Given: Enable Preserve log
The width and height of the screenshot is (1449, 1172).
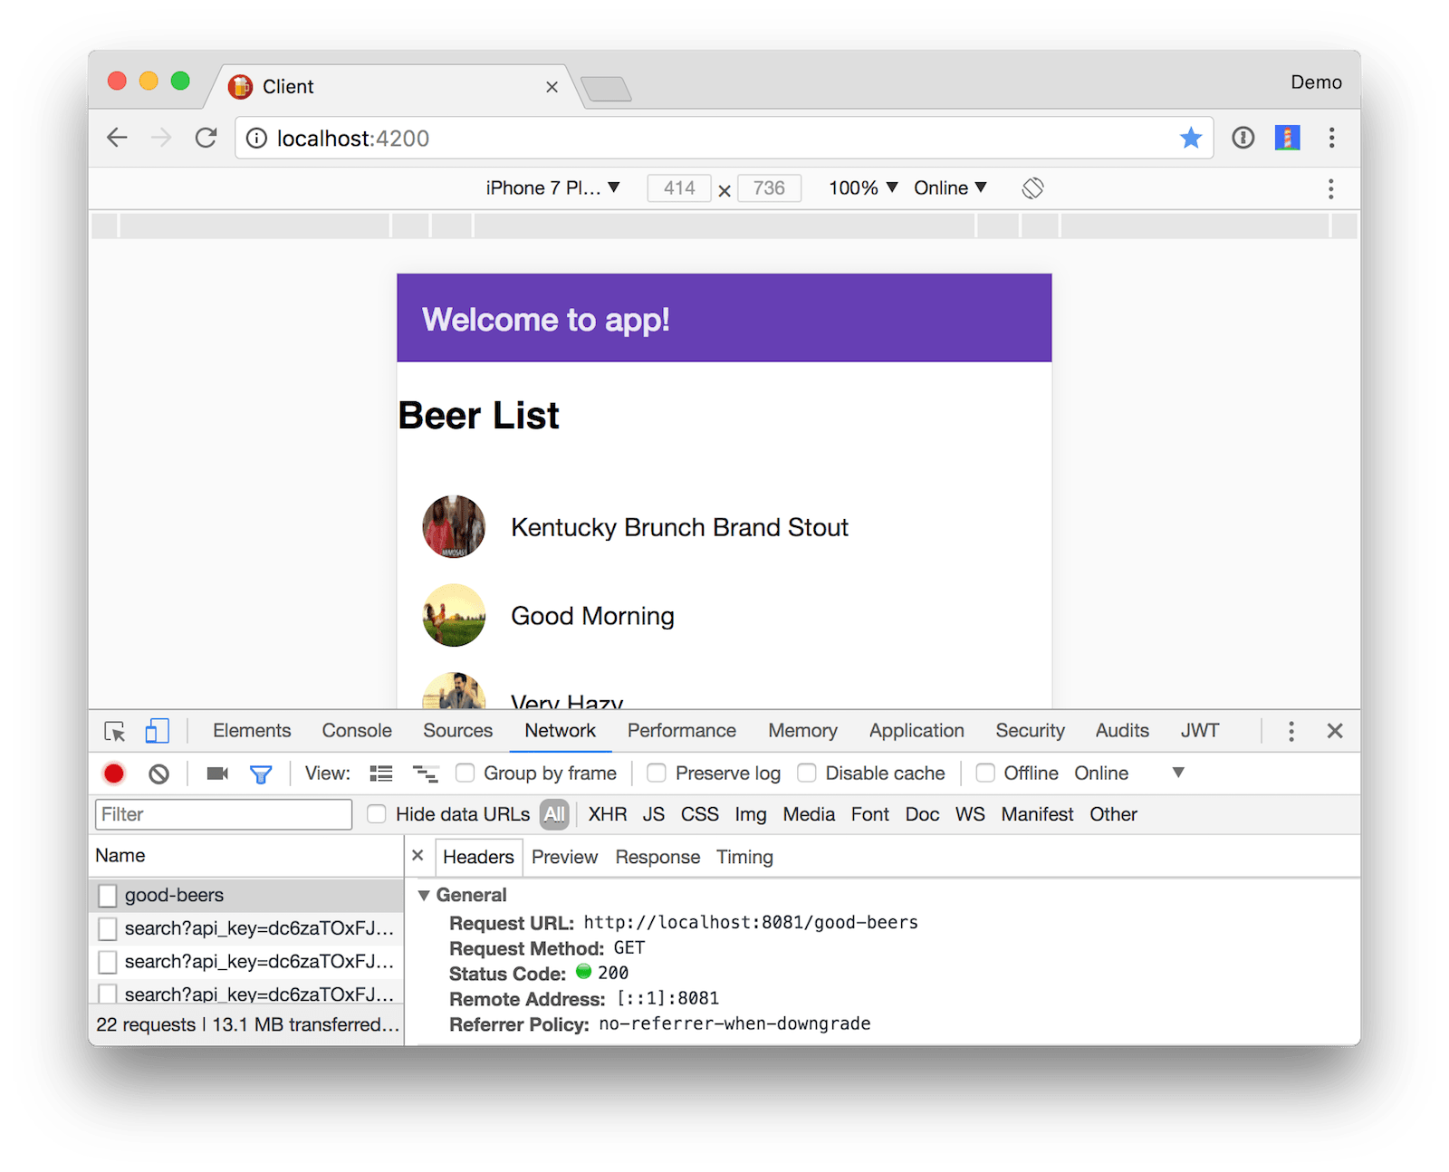Looking at the screenshot, I should point(655,773).
